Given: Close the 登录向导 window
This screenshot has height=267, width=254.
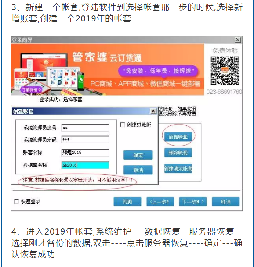Looking at the screenshot, I should point(238,39).
